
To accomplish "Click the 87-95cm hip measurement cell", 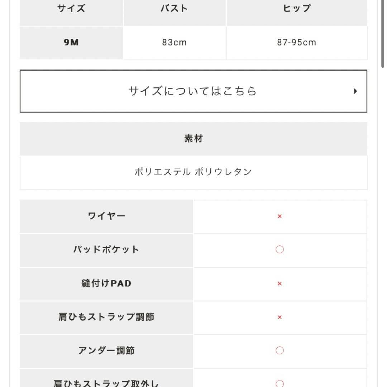I will (296, 42).
